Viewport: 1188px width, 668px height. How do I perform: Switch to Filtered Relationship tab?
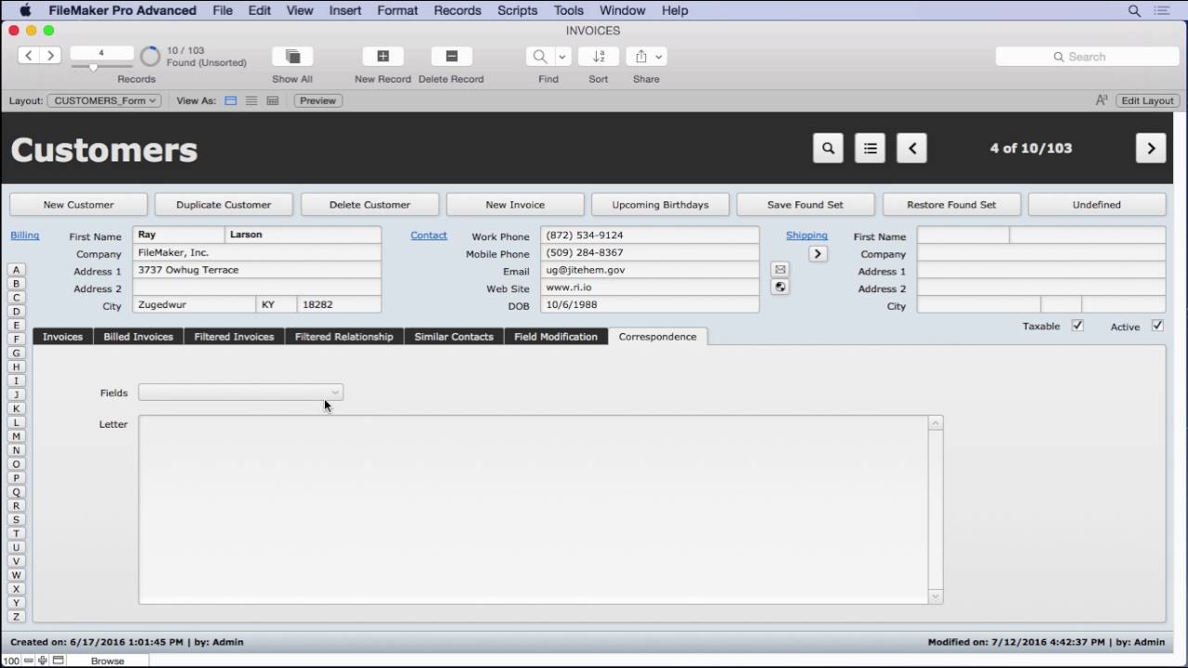(344, 337)
